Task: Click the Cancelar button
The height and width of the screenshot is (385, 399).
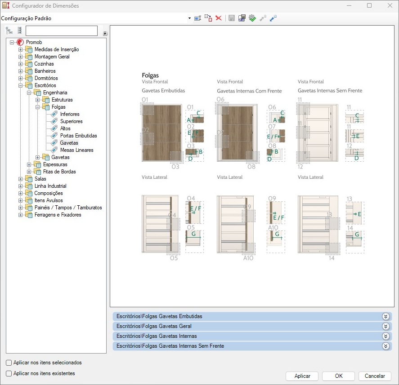Action: (375, 376)
